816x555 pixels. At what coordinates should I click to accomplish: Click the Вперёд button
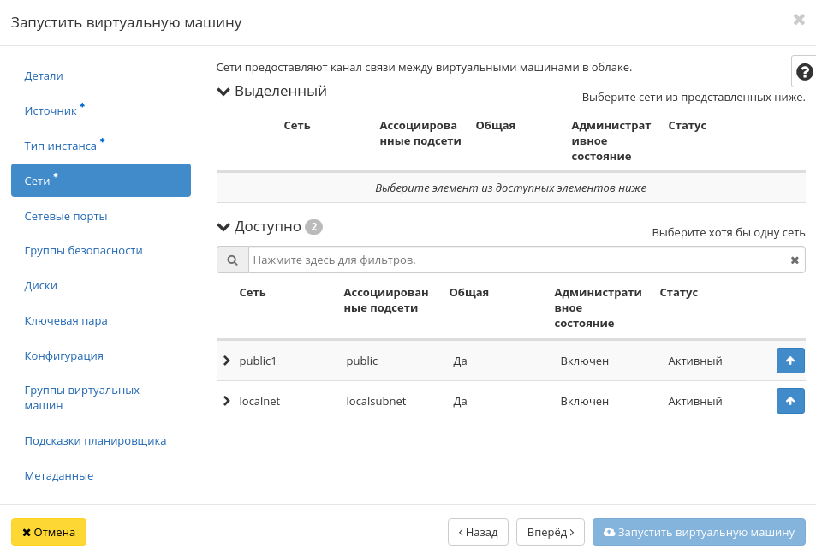550,532
